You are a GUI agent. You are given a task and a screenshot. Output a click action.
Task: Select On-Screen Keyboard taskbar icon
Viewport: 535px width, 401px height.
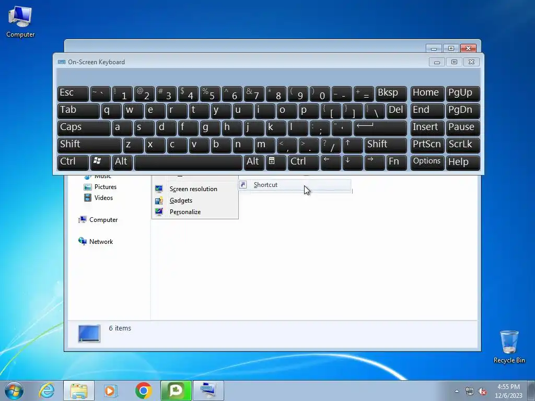click(208, 391)
